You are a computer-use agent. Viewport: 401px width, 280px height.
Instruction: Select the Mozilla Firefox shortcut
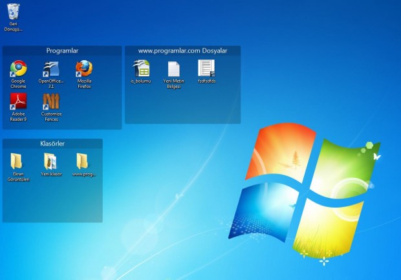(x=84, y=69)
